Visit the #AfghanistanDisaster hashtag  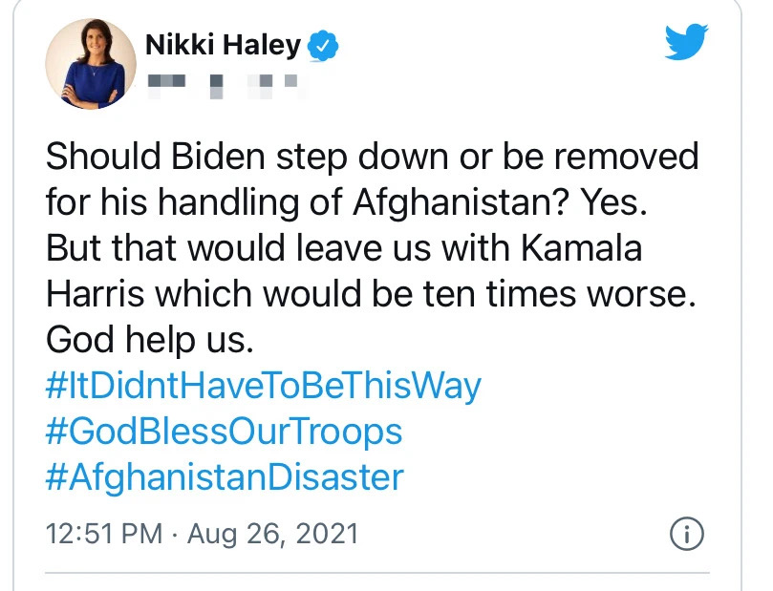click(224, 476)
